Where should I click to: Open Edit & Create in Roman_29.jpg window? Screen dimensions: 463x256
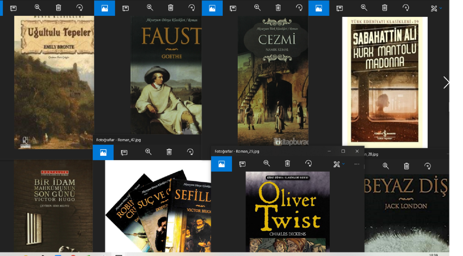click(x=336, y=164)
